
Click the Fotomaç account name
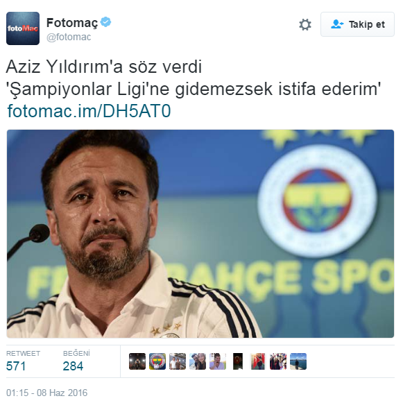(72, 23)
